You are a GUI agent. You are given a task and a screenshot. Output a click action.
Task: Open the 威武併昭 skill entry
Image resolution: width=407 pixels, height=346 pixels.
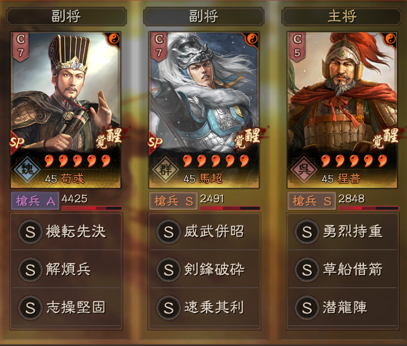(204, 232)
